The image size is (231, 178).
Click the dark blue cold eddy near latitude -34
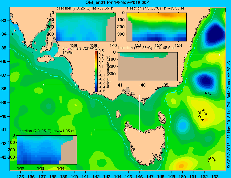coord(215,34)
